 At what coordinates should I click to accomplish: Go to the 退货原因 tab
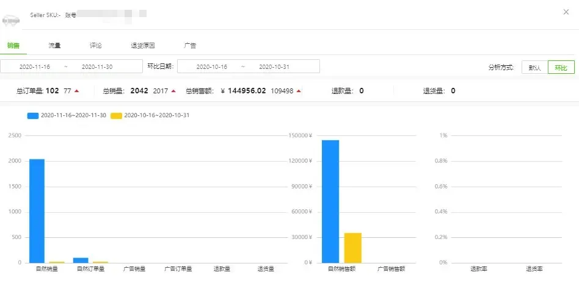[x=143, y=46]
